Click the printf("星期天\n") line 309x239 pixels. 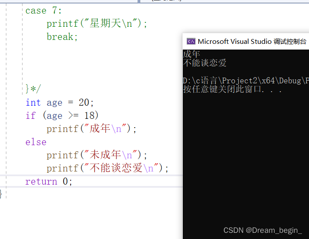[x=97, y=24]
